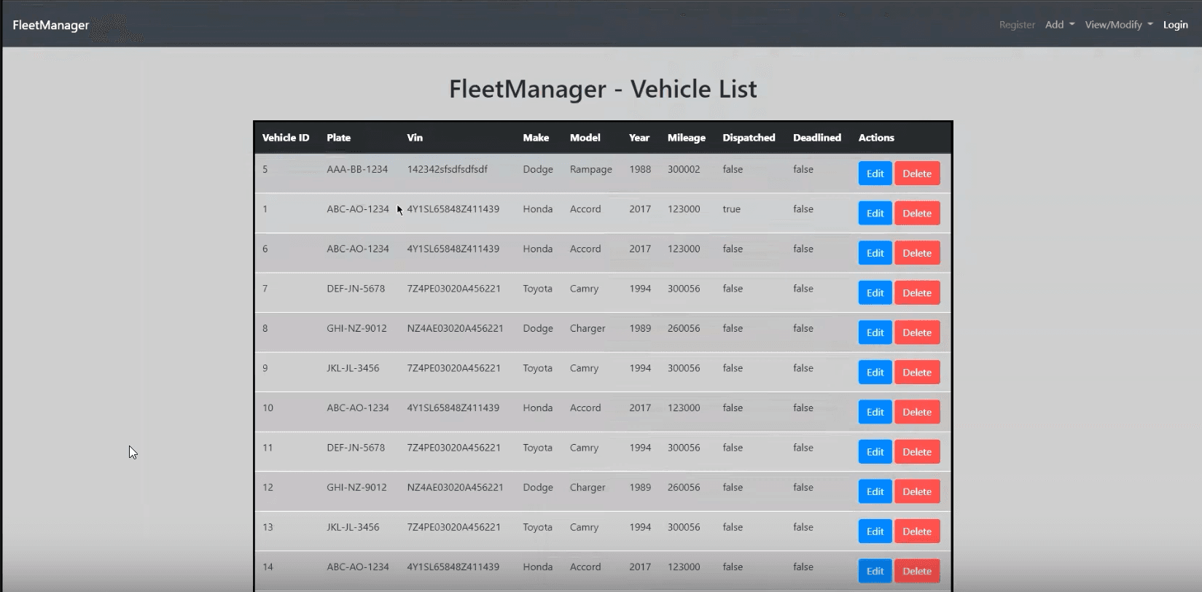The width and height of the screenshot is (1202, 592).
Task: Click the Actions column header
Action: click(x=876, y=138)
